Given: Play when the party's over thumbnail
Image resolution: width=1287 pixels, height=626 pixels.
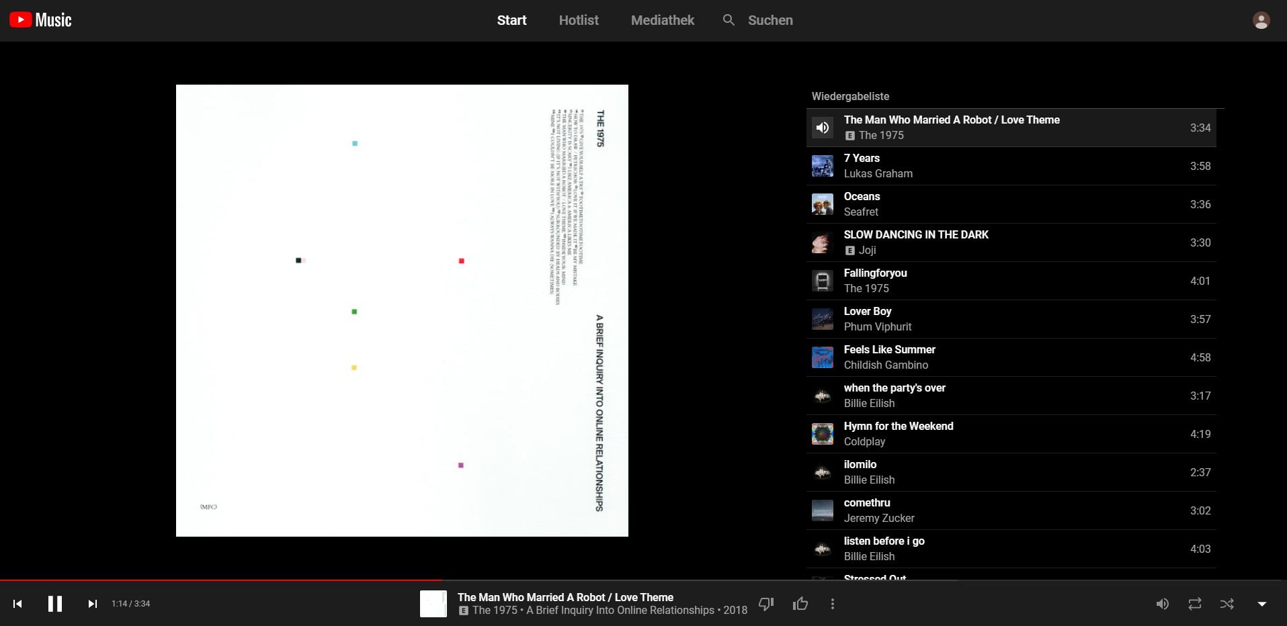Looking at the screenshot, I should [823, 396].
